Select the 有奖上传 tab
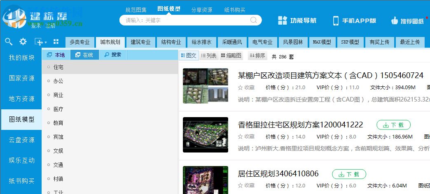The height and width of the screenshot is (194, 430). (379, 42)
